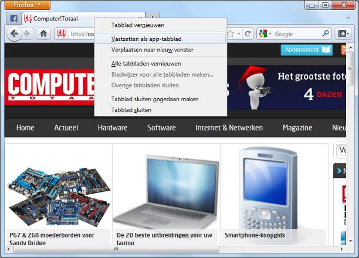The height and width of the screenshot is (258, 359).
Task: Select Verplaatsen naar nieuw venster
Action: pos(161,50)
